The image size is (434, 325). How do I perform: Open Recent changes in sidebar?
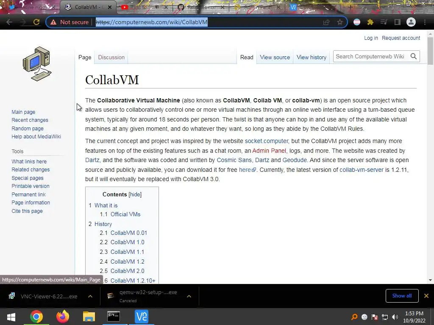(30, 120)
